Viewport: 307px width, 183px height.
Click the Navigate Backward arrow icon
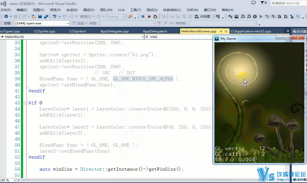tap(6, 17)
